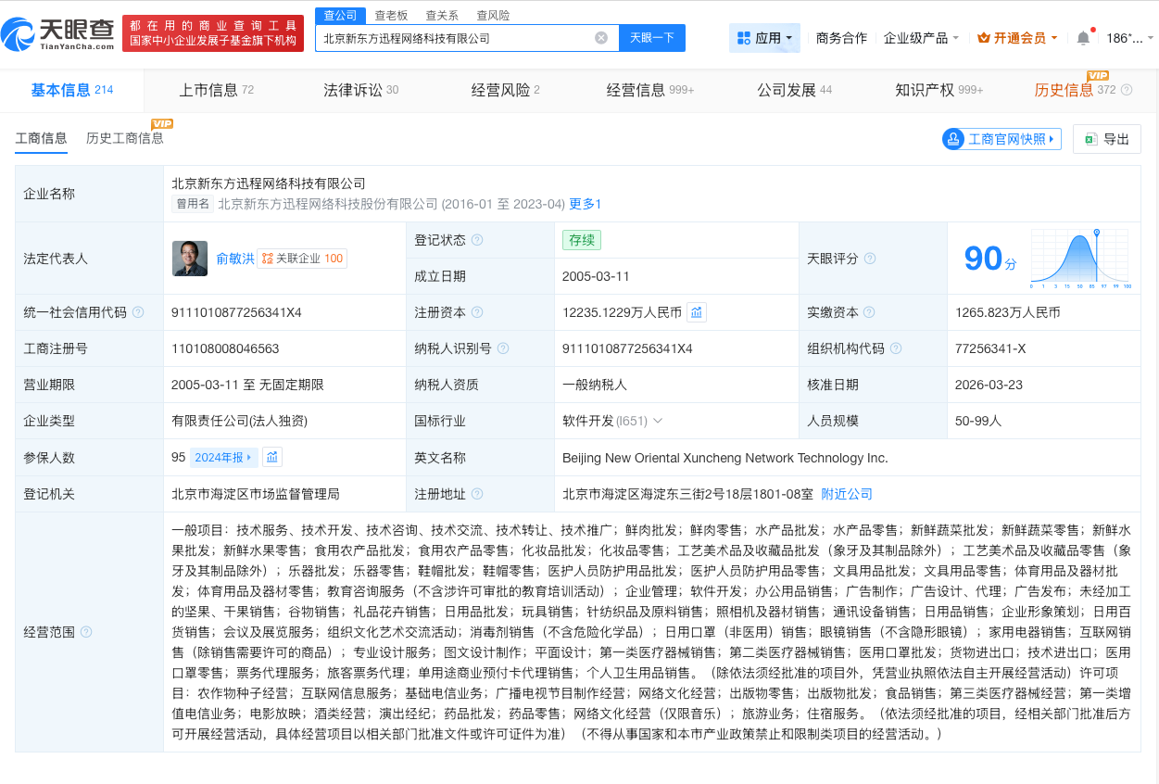Screen dimensions: 1159x784
Task: Click the help icon beside 组织机构代码
Action: tap(896, 348)
